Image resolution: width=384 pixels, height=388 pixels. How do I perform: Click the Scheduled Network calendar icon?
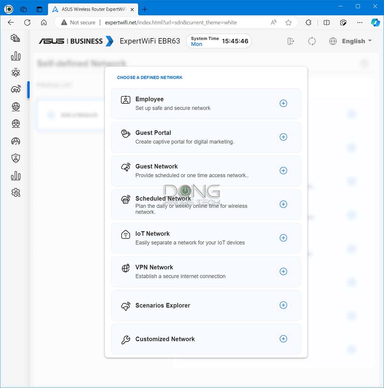pyautogui.click(x=125, y=199)
